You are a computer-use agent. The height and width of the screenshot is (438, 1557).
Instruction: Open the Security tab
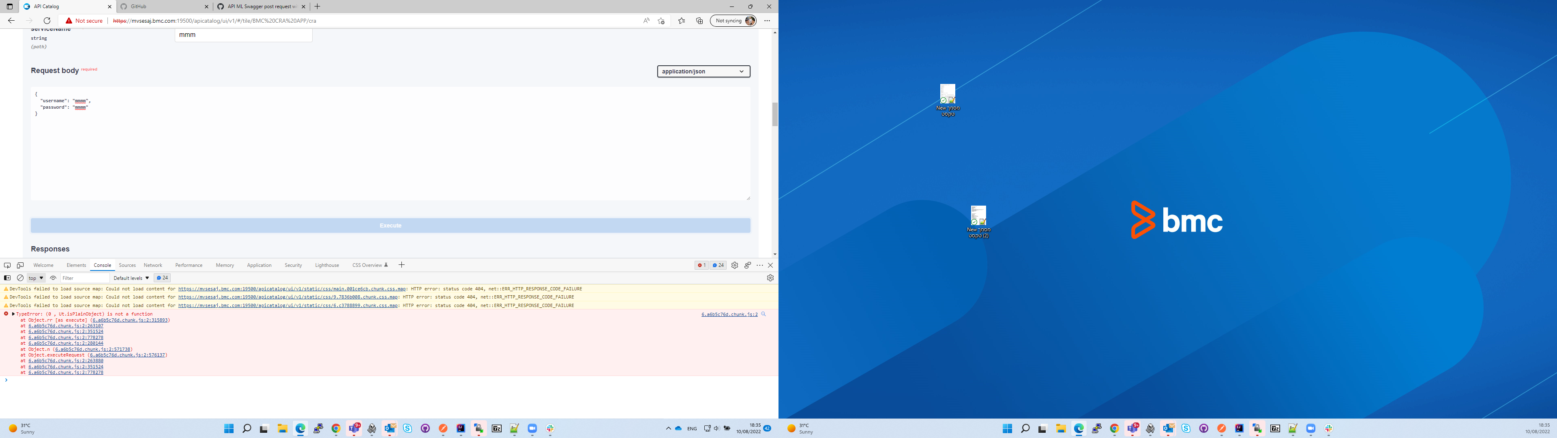[x=293, y=265]
